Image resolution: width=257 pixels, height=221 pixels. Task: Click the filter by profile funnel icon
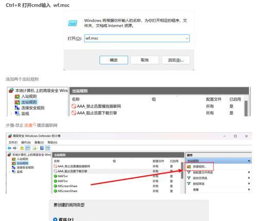[189, 172]
